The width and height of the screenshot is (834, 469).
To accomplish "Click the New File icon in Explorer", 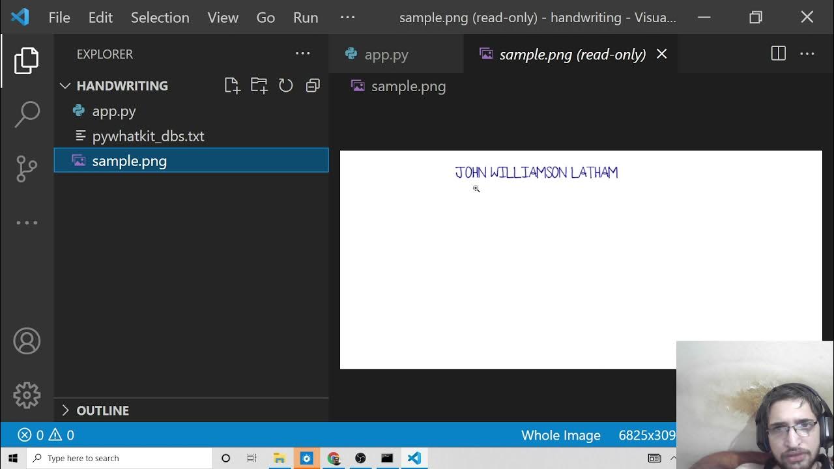I will [x=232, y=85].
